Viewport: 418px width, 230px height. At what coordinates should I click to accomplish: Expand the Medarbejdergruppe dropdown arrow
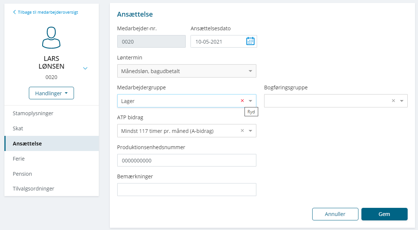(250, 101)
